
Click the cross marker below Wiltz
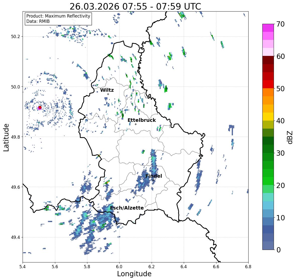coord(108,94)
